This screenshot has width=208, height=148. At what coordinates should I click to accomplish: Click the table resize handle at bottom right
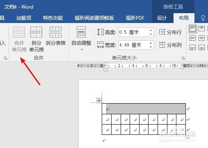point(187,136)
